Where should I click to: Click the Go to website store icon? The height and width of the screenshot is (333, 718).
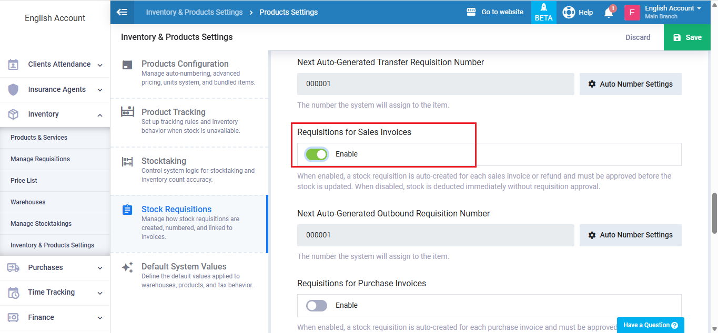pos(471,12)
